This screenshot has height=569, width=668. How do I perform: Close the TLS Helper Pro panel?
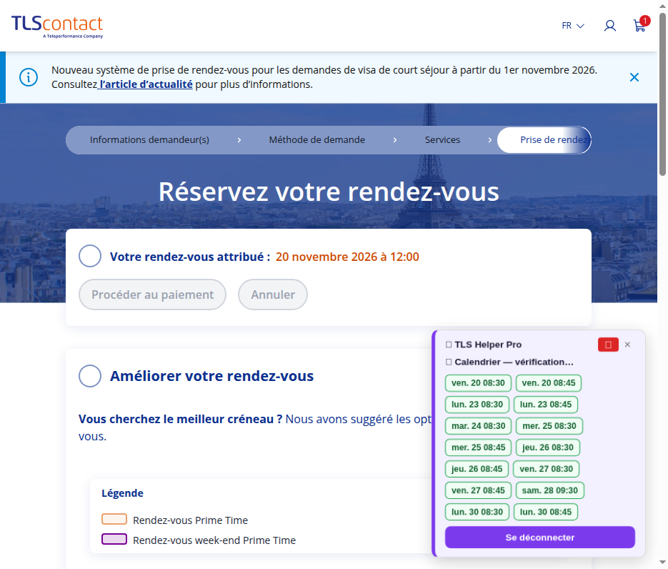[627, 345]
